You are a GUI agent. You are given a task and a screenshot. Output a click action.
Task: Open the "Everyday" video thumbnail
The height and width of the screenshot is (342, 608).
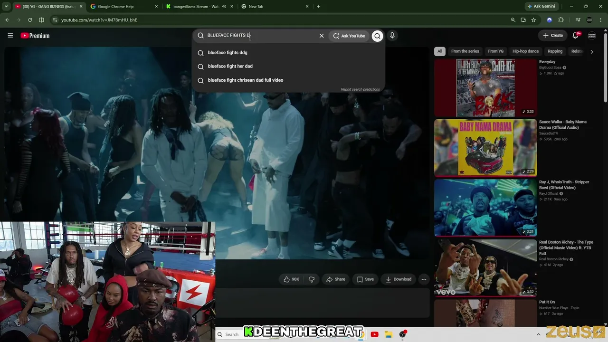coord(485,88)
